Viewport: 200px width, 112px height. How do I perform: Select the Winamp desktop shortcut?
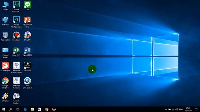click(x=5, y=97)
